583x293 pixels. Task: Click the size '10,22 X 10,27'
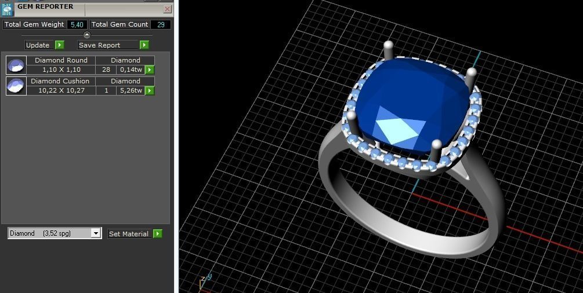pyautogui.click(x=61, y=90)
